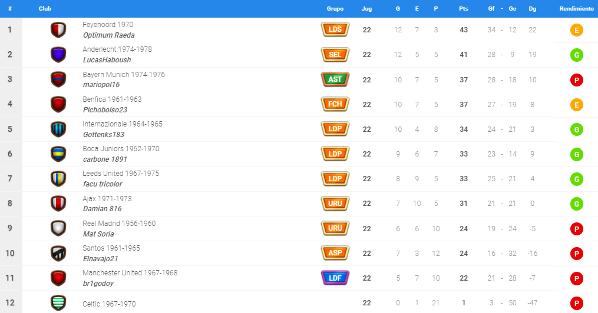Click the purple LDF group badge
This screenshot has height=313, width=598.
[335, 278]
